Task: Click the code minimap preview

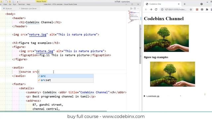Action: [x=133, y=17]
